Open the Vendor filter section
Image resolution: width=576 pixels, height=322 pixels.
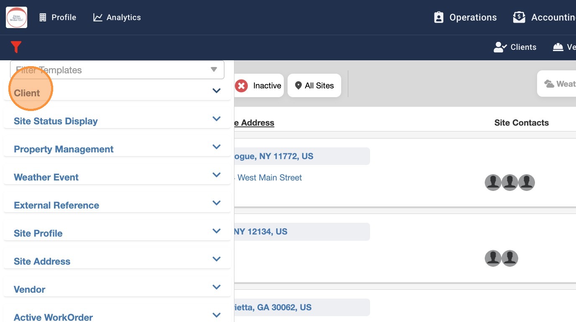[x=216, y=287]
